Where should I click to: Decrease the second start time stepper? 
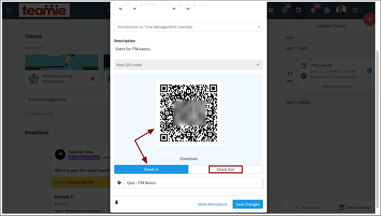(x=135, y=9)
